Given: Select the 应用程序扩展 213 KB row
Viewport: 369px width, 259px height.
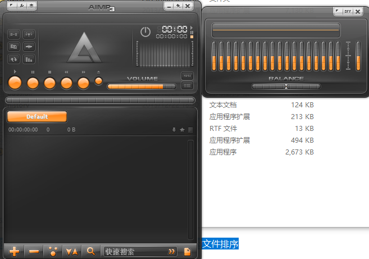Looking at the screenshot, I should (x=262, y=116).
